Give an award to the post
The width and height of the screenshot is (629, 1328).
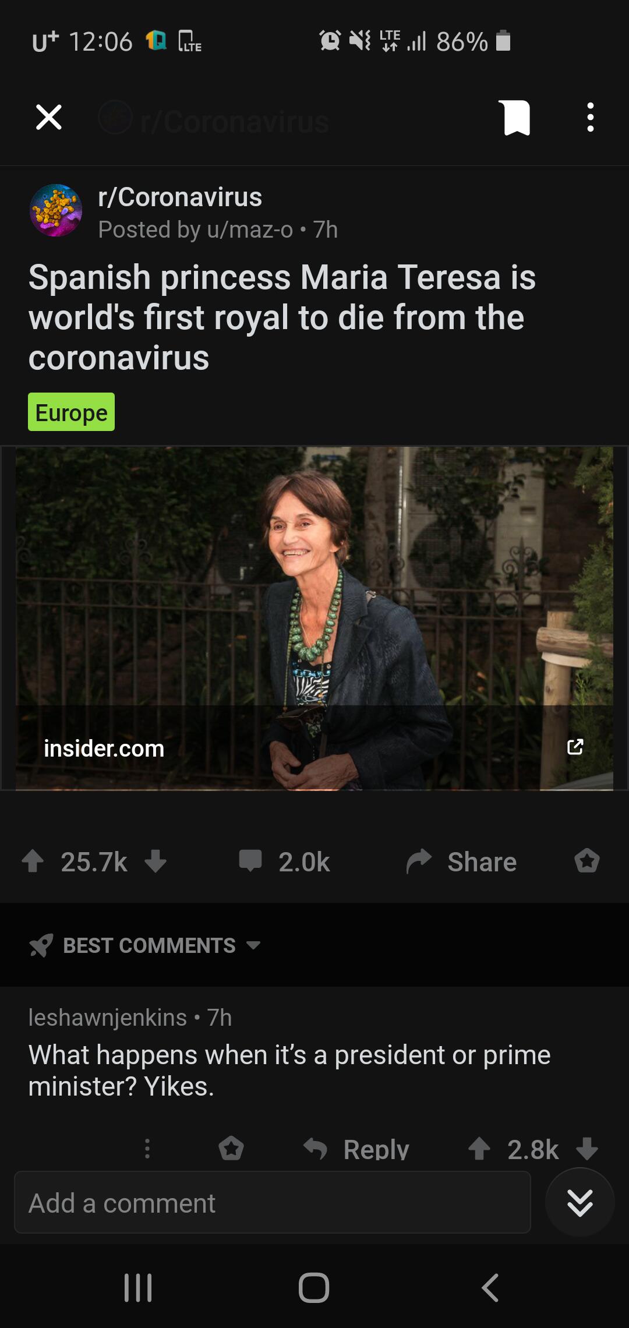coord(586,861)
